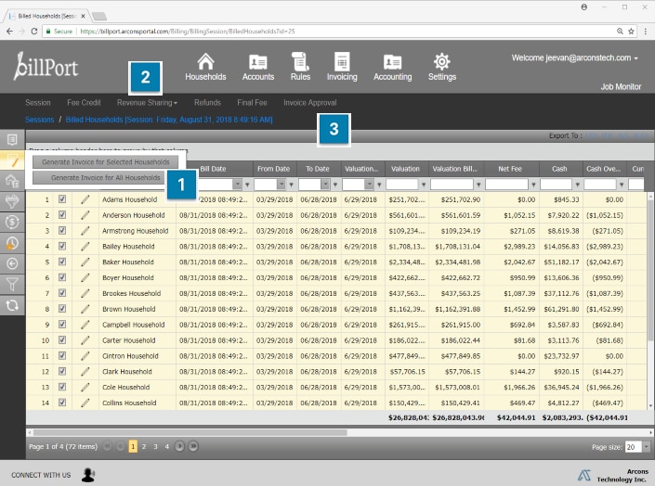Open the Final Fee submenu item

tap(252, 103)
